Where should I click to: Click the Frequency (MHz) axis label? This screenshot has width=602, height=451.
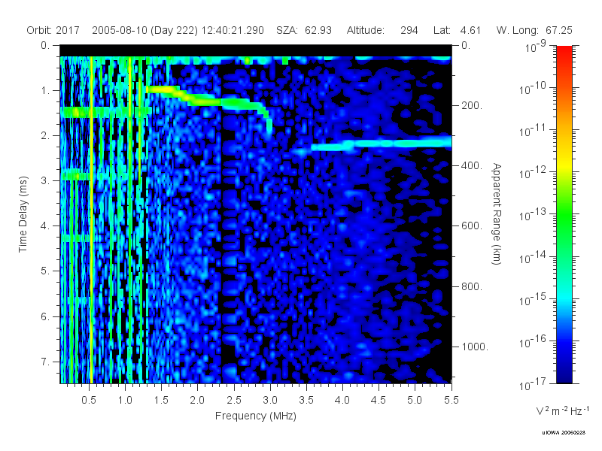pos(256,416)
